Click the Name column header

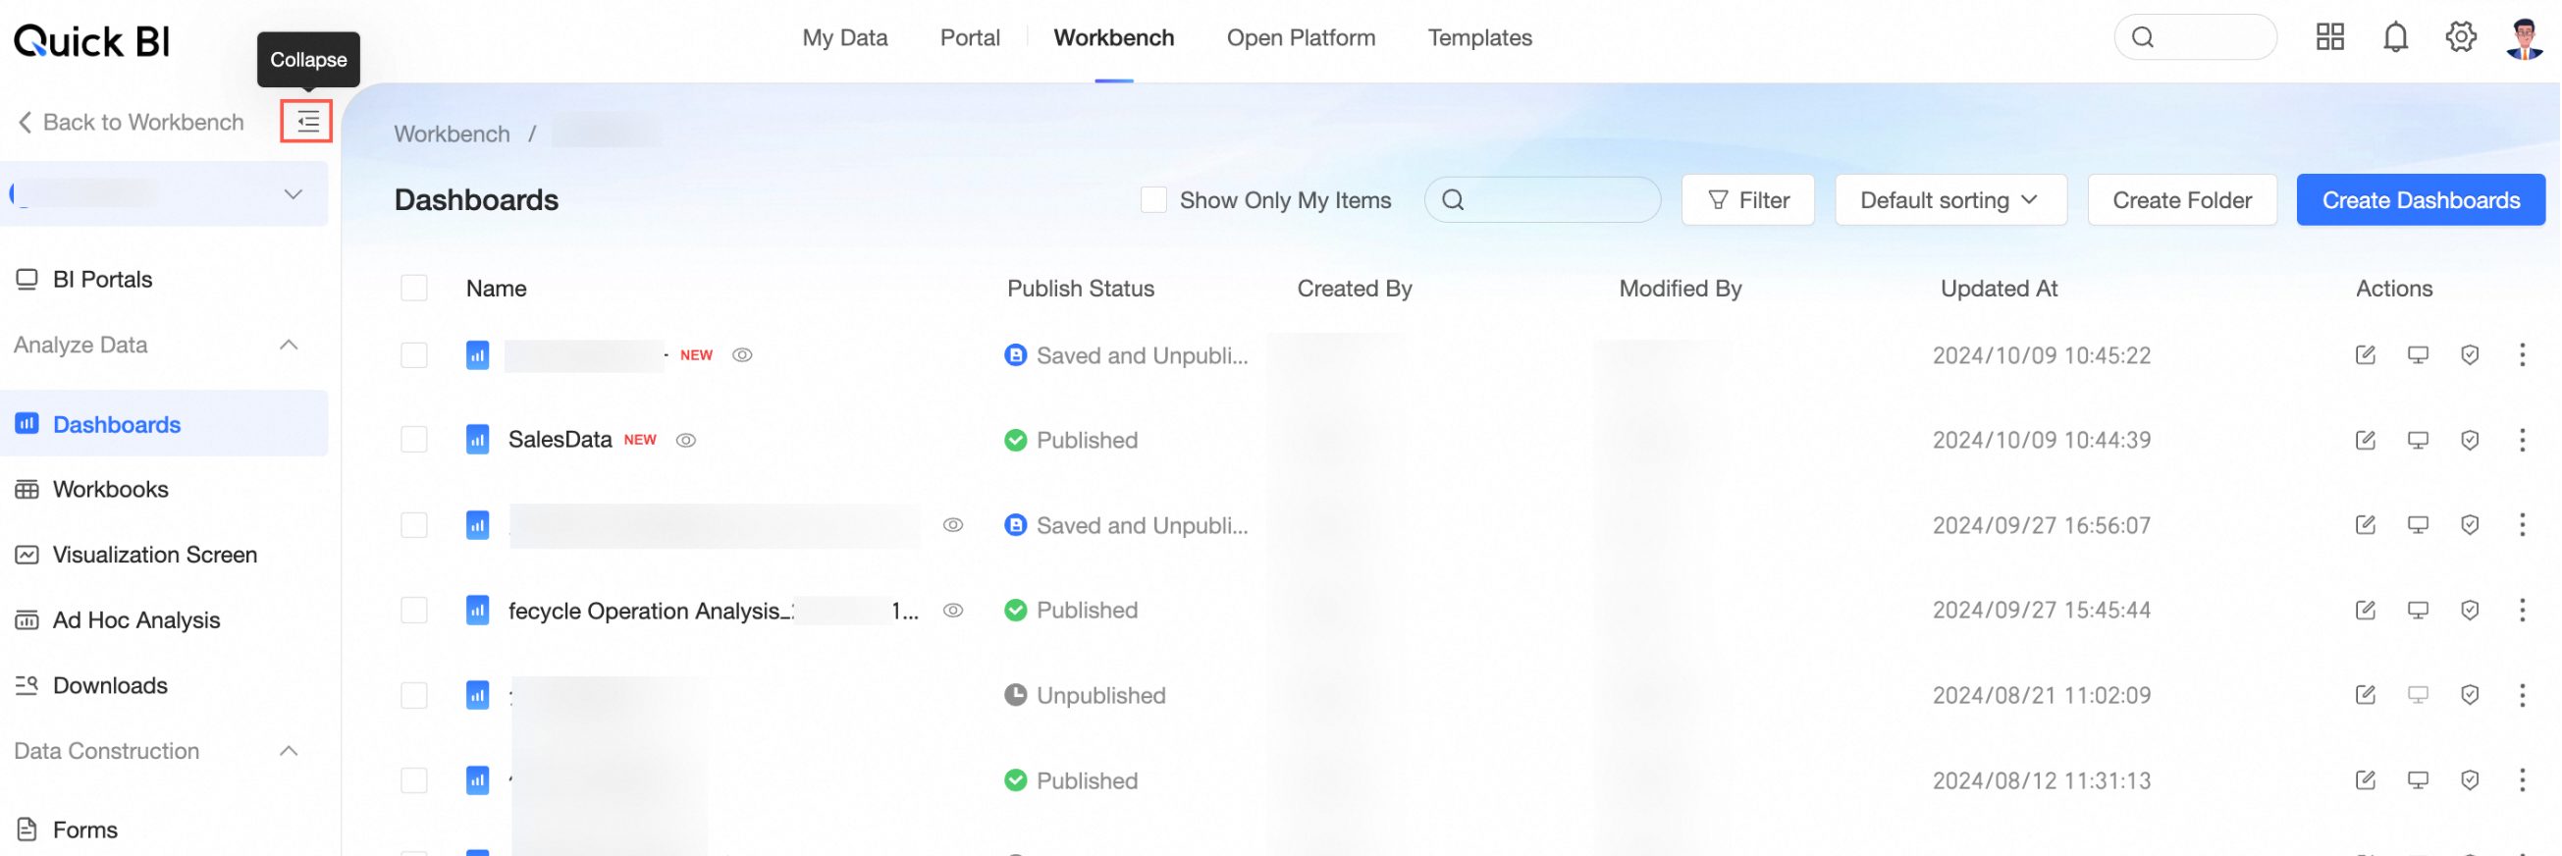point(497,289)
